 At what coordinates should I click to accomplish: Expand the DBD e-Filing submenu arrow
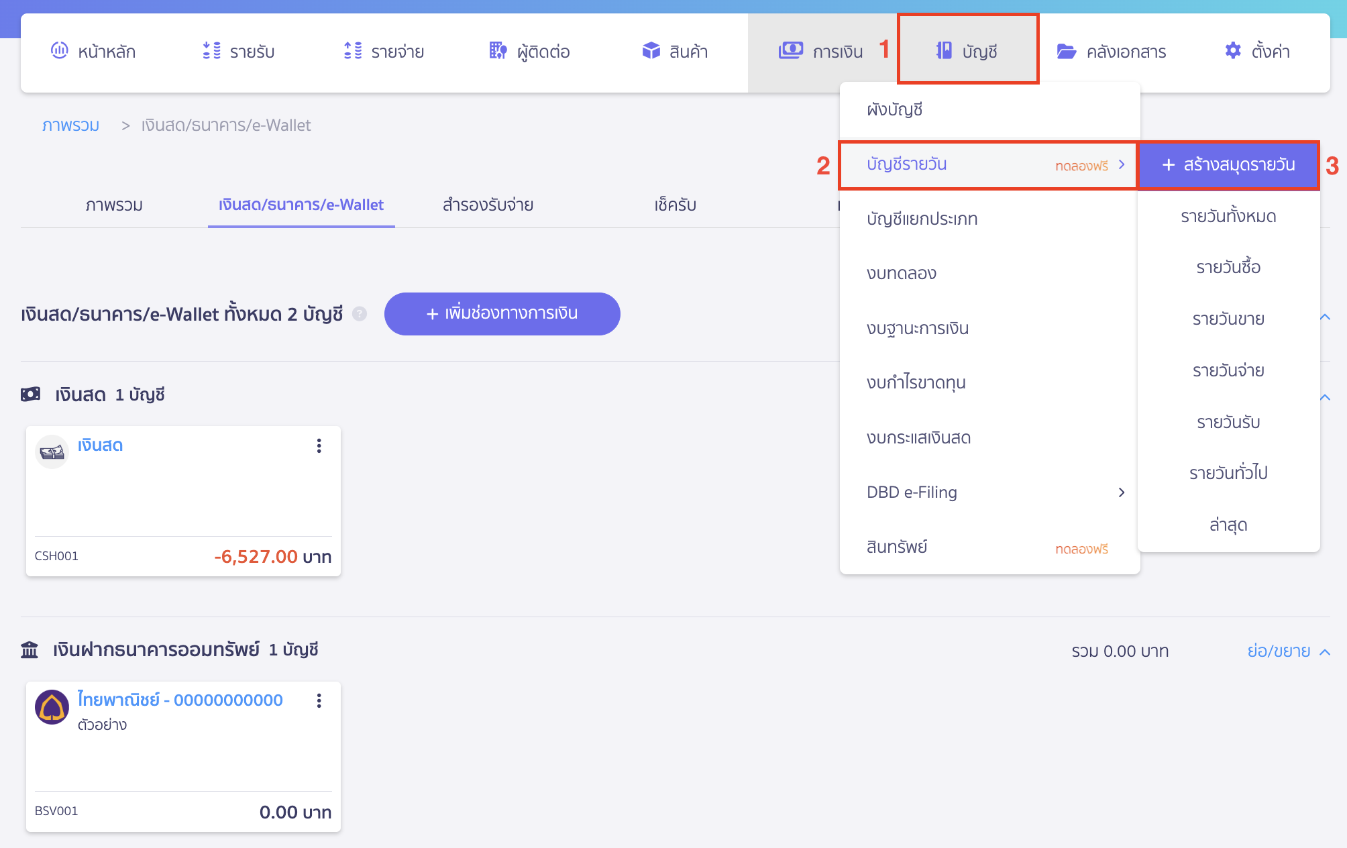pos(1121,492)
